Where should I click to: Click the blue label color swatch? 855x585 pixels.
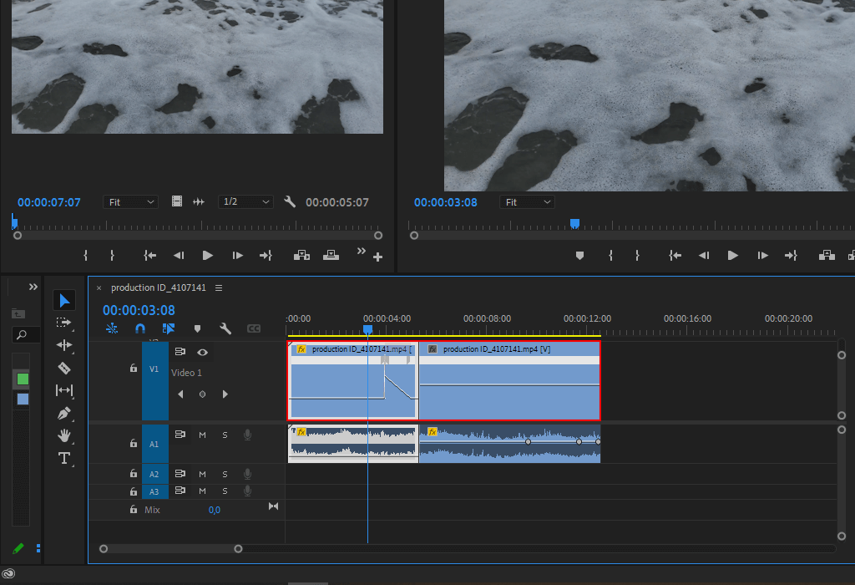[x=23, y=399]
